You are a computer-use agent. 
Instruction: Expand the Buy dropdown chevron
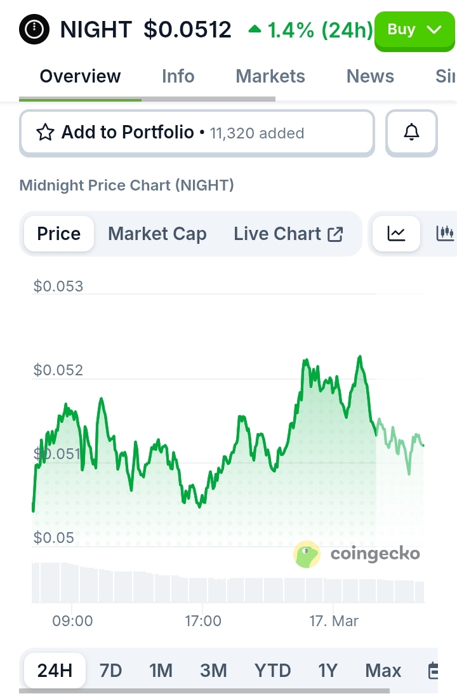434,29
